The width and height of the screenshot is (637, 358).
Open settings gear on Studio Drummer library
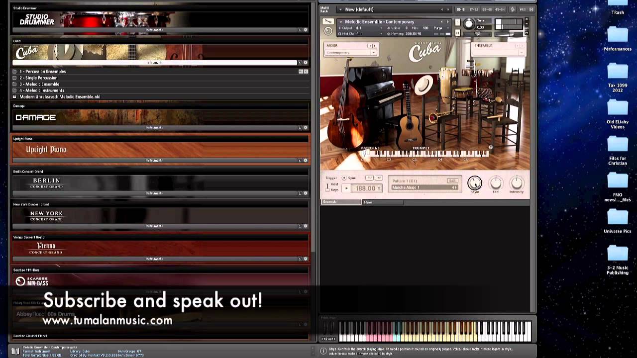306,30
